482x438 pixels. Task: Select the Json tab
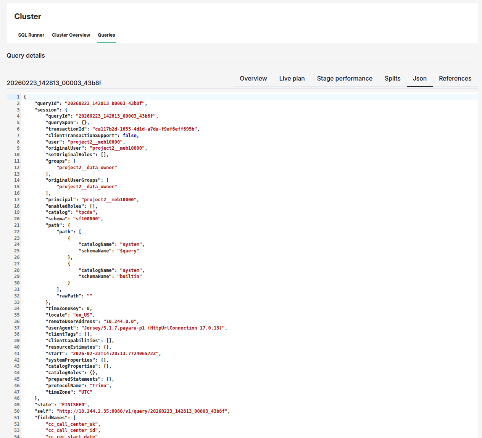point(419,78)
